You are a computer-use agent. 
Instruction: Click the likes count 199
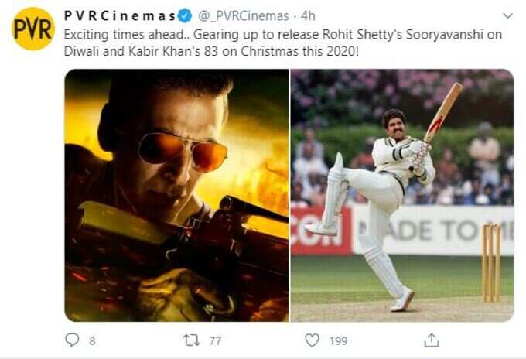(x=339, y=341)
